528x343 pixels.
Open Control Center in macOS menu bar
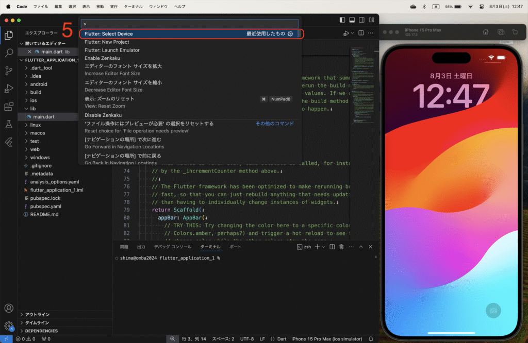[x=482, y=6]
